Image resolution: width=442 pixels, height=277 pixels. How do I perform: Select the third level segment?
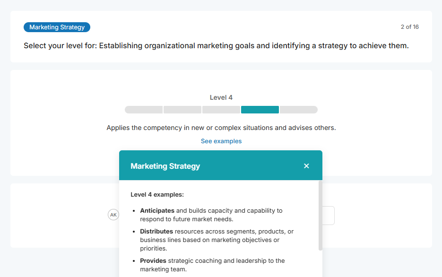coord(221,110)
